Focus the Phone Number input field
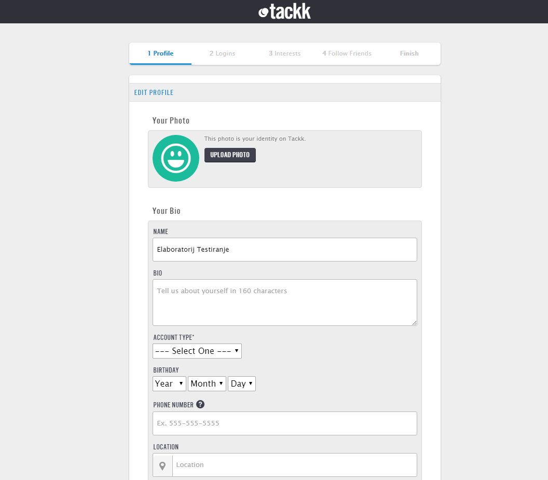Viewport: 548px width, 480px height. pos(285,423)
